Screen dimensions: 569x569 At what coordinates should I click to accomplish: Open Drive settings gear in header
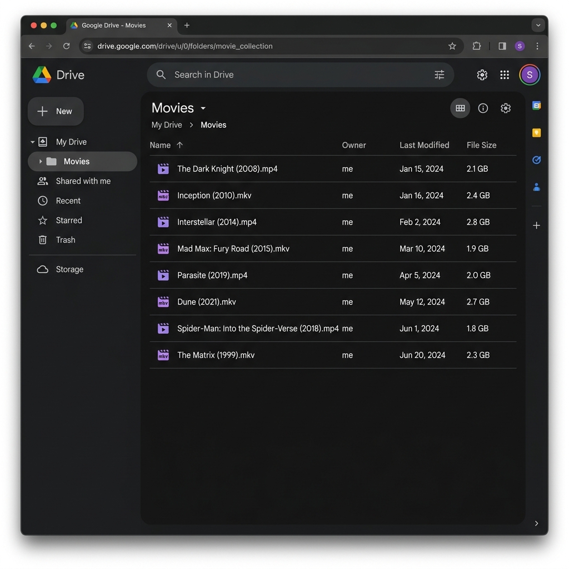click(482, 75)
